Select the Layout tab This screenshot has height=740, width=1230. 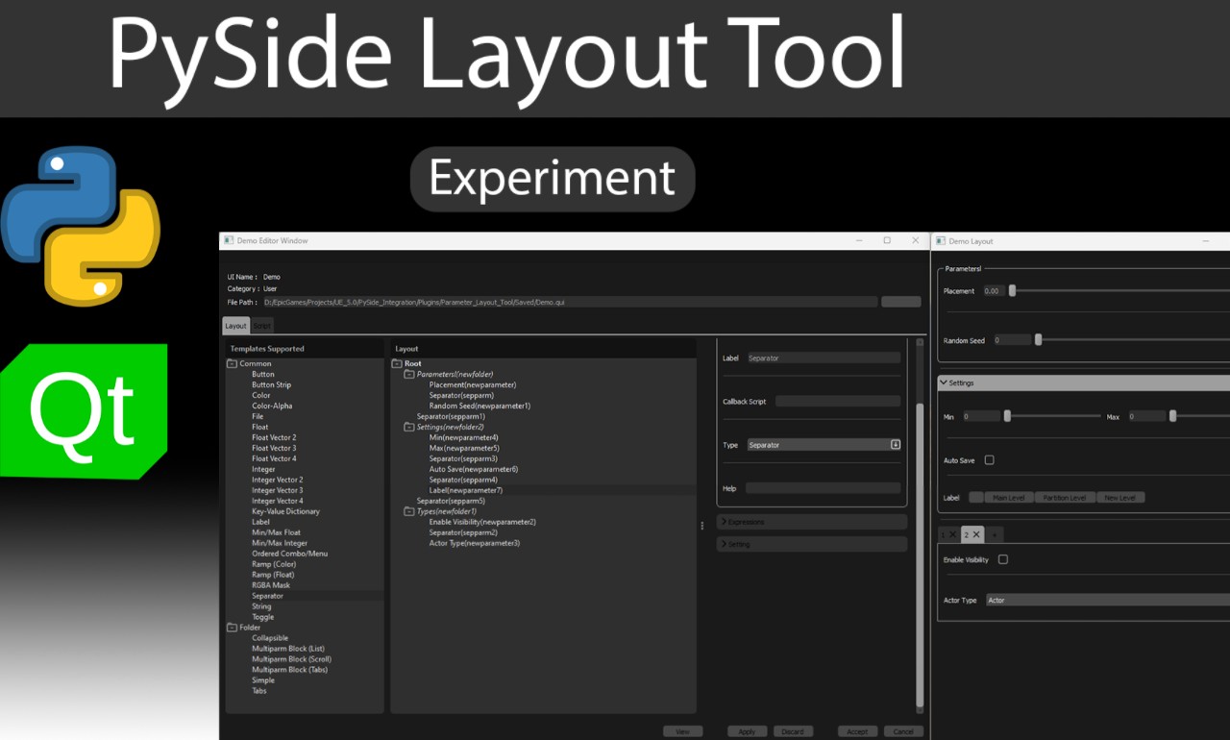point(235,327)
